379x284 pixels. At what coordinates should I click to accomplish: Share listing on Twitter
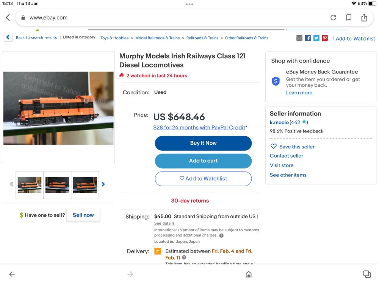tap(316, 38)
